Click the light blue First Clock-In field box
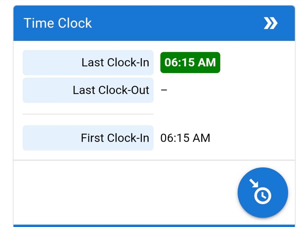This screenshot has height=227, width=305. (51, 138)
